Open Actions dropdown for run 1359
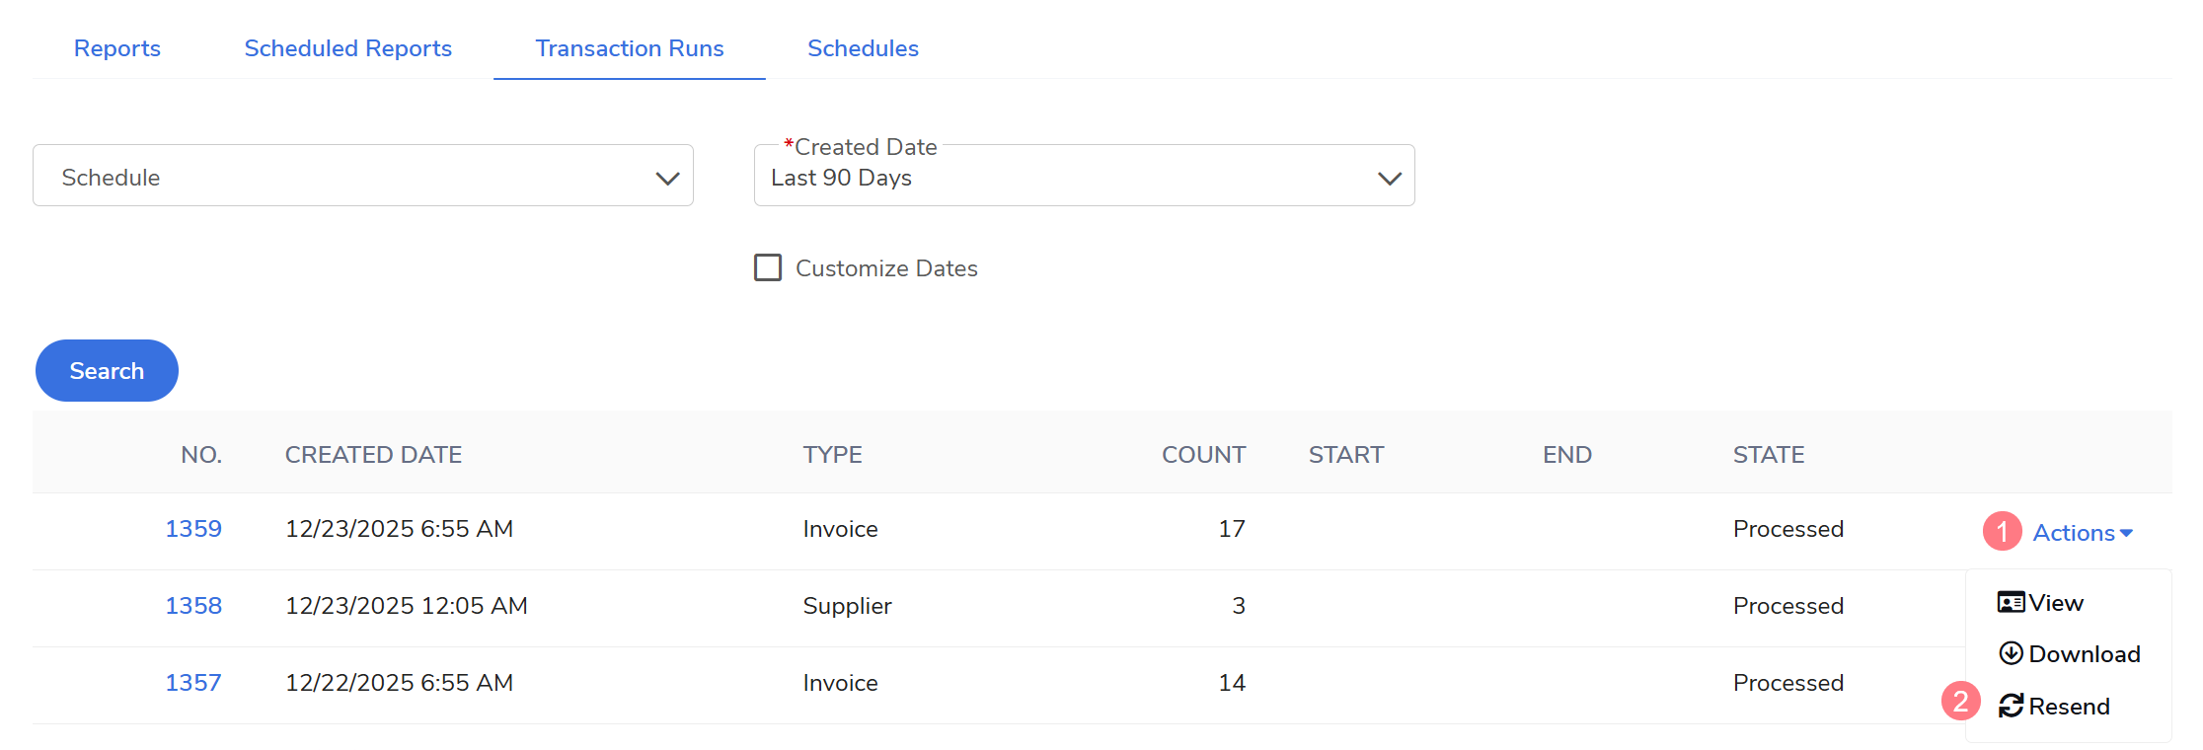2203x750 pixels. [2073, 533]
